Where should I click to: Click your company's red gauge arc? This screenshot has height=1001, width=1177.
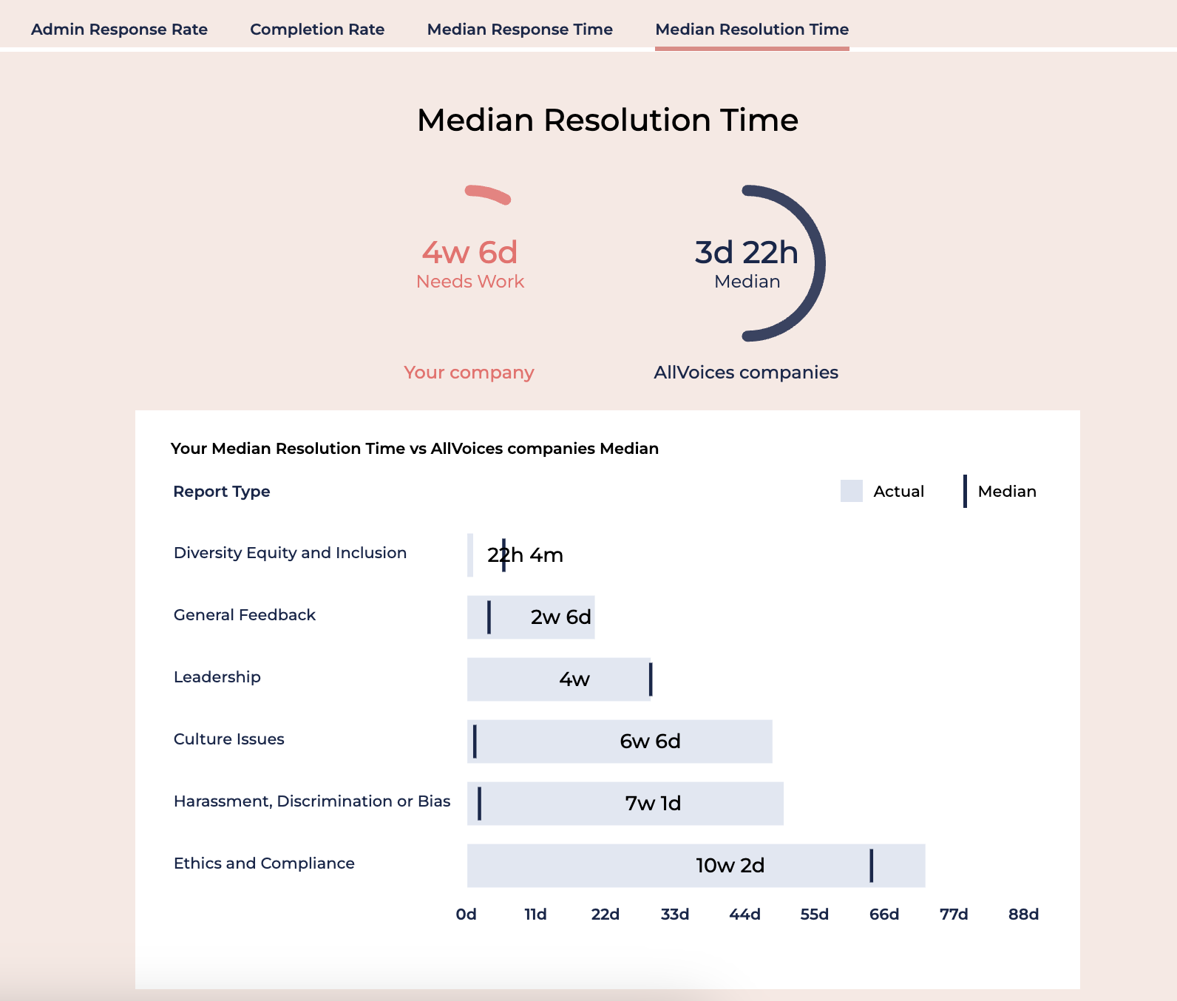click(x=488, y=194)
